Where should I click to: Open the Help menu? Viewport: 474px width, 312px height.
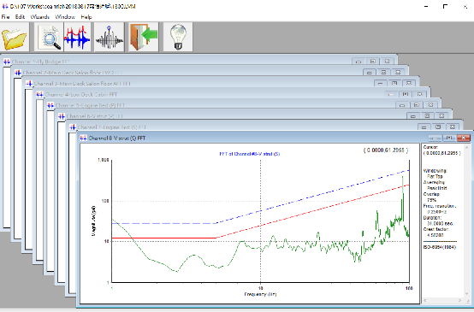86,16
